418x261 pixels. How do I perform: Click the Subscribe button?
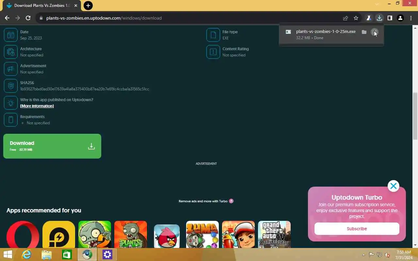tap(357, 229)
